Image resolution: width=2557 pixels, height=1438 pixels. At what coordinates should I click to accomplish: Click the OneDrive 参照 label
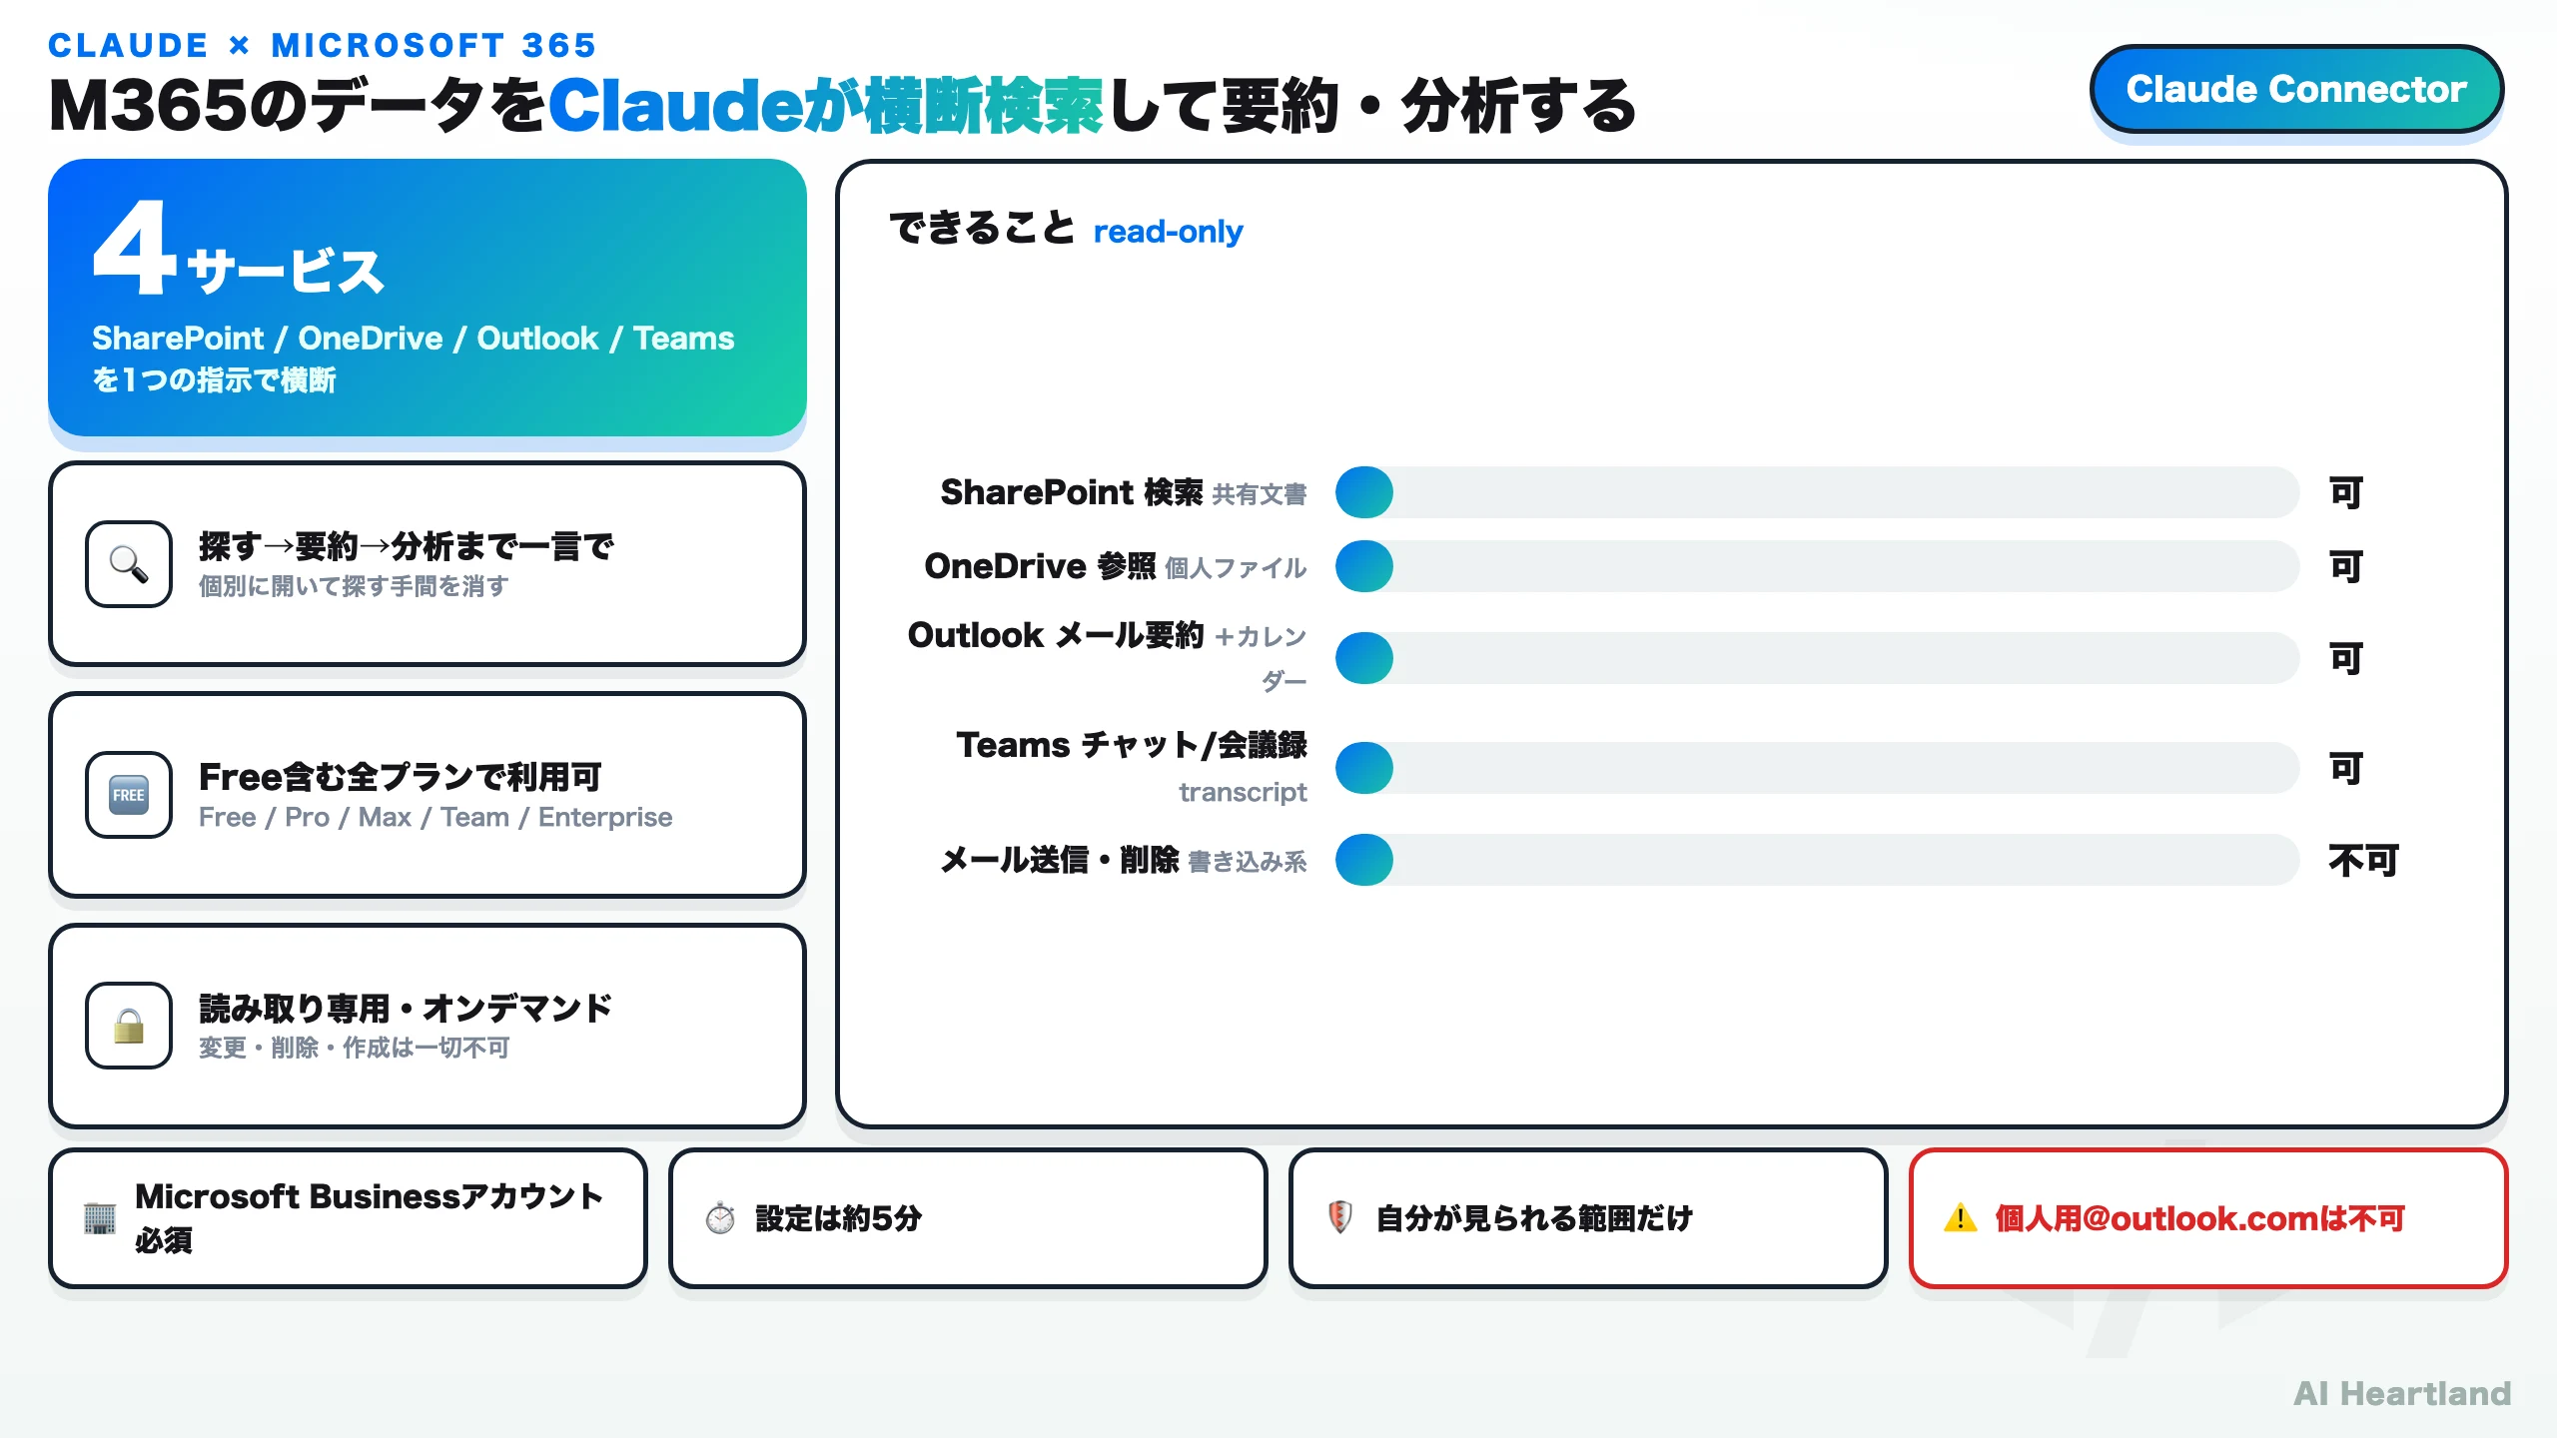pos(1040,566)
